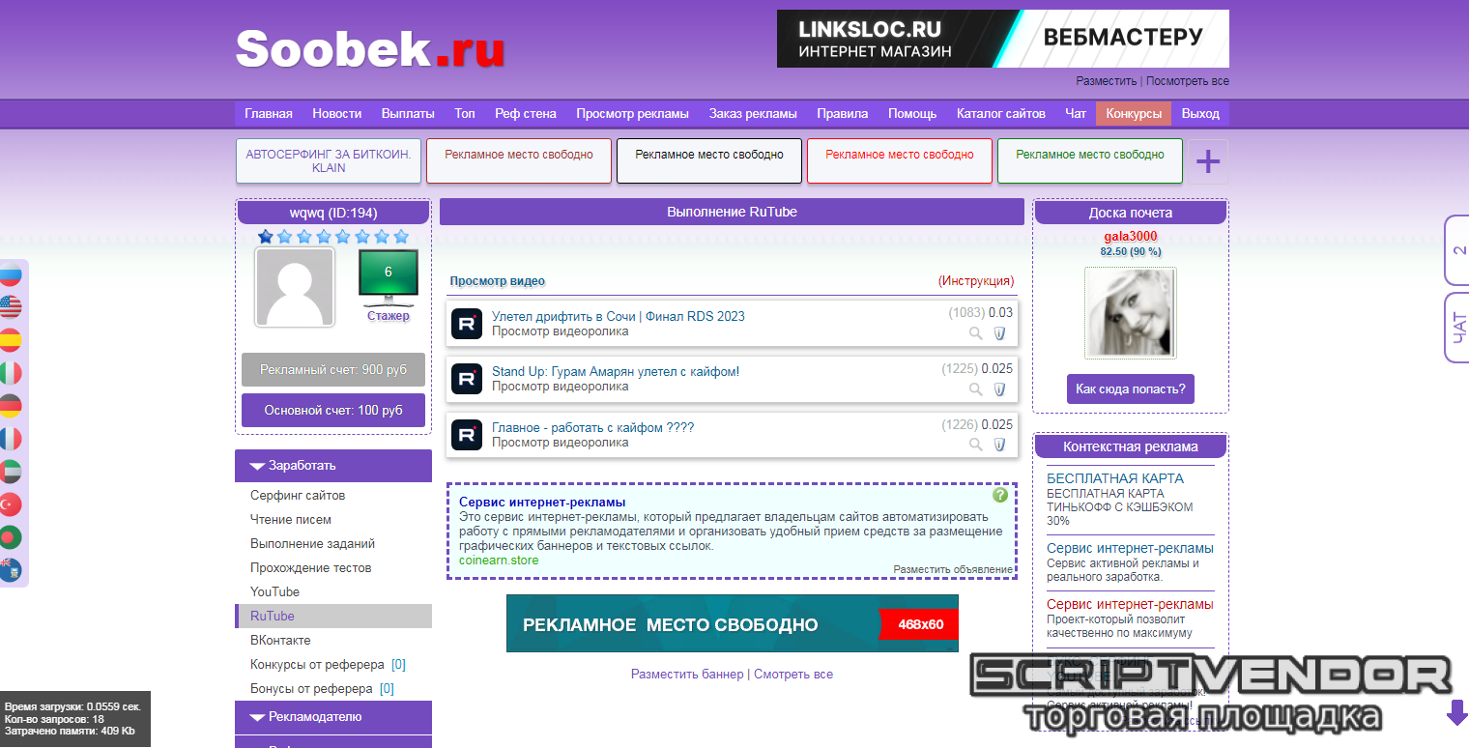
Task: Select the Turkish flag language icon
Action: (10, 504)
